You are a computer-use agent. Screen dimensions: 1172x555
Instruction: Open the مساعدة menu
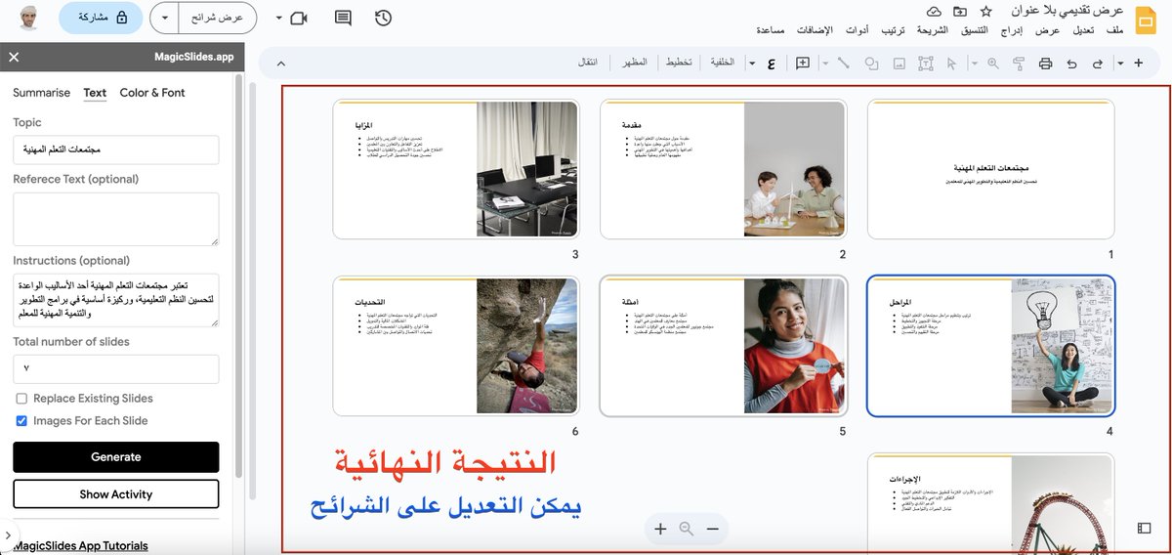point(771,30)
